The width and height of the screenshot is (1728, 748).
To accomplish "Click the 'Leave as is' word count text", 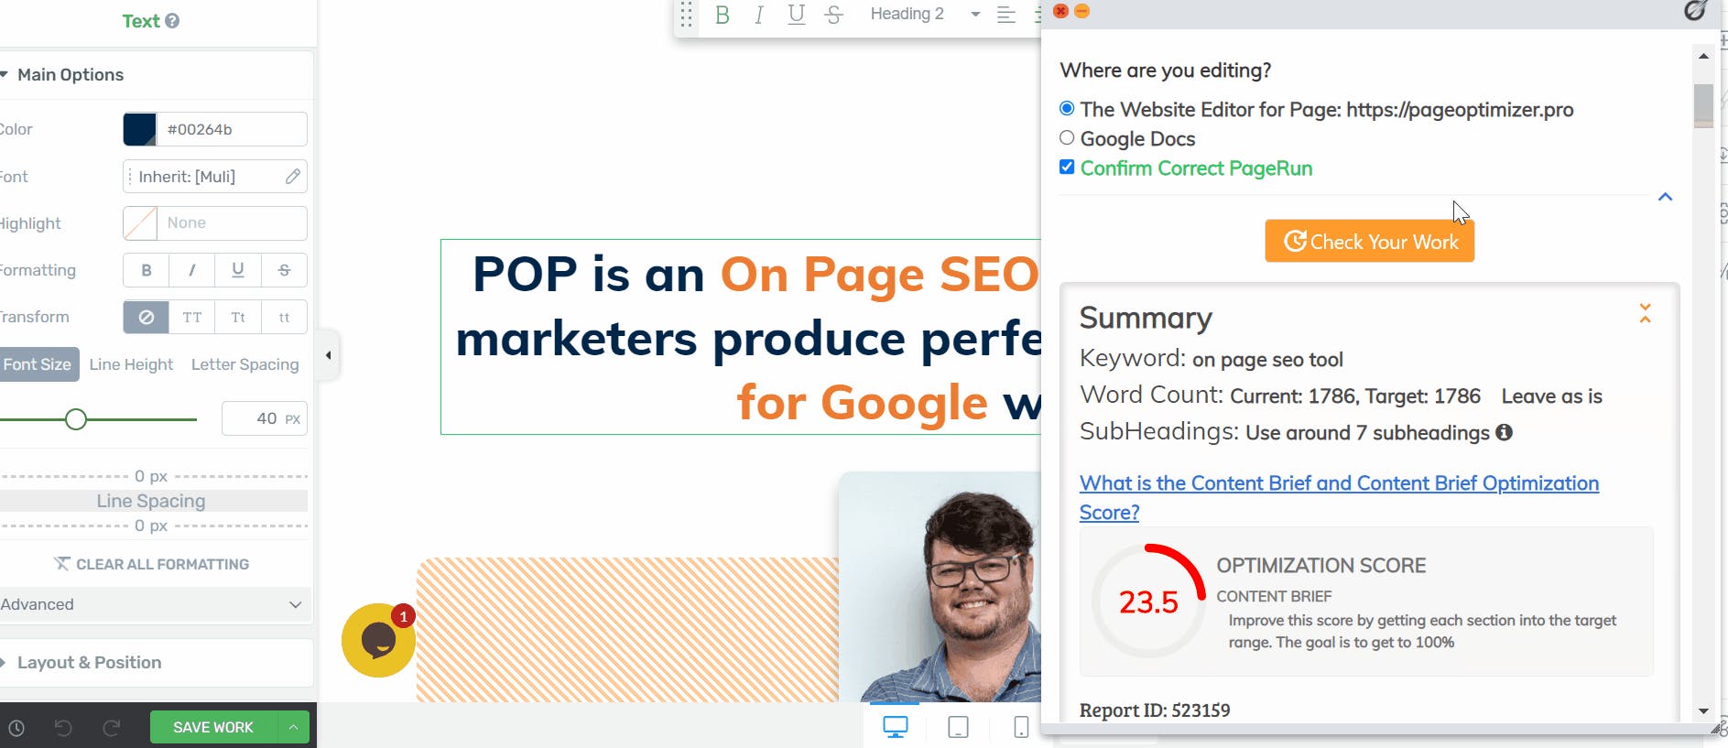I will click(1551, 396).
